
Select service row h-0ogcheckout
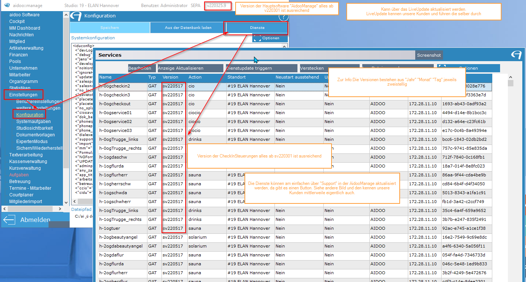[295, 104]
